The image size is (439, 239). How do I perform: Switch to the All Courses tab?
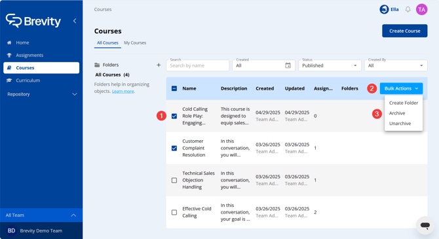[x=107, y=43]
